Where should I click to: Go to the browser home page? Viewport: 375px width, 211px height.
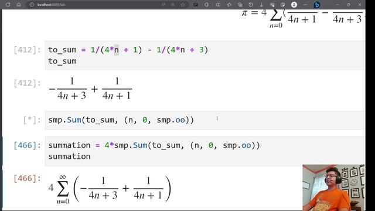tap(19, 5)
